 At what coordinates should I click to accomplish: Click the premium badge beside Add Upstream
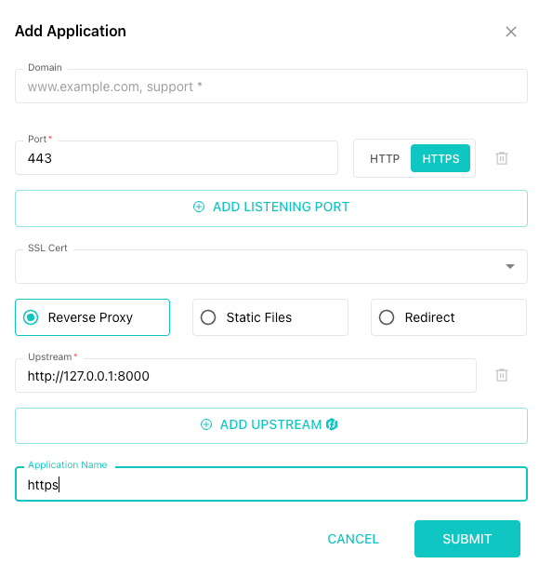(x=332, y=424)
